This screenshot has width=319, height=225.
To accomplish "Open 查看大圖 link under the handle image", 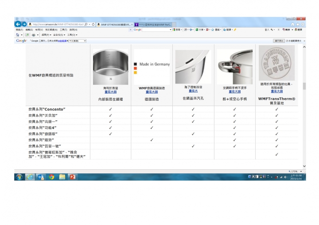I will coord(234,92).
